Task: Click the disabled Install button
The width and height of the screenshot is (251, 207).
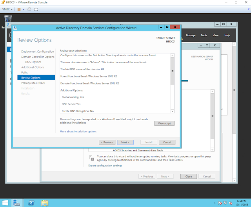Action: pyautogui.click(x=149, y=142)
